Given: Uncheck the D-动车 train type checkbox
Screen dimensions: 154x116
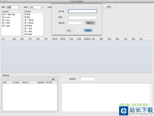Looking at the screenshot, I should (3, 17).
